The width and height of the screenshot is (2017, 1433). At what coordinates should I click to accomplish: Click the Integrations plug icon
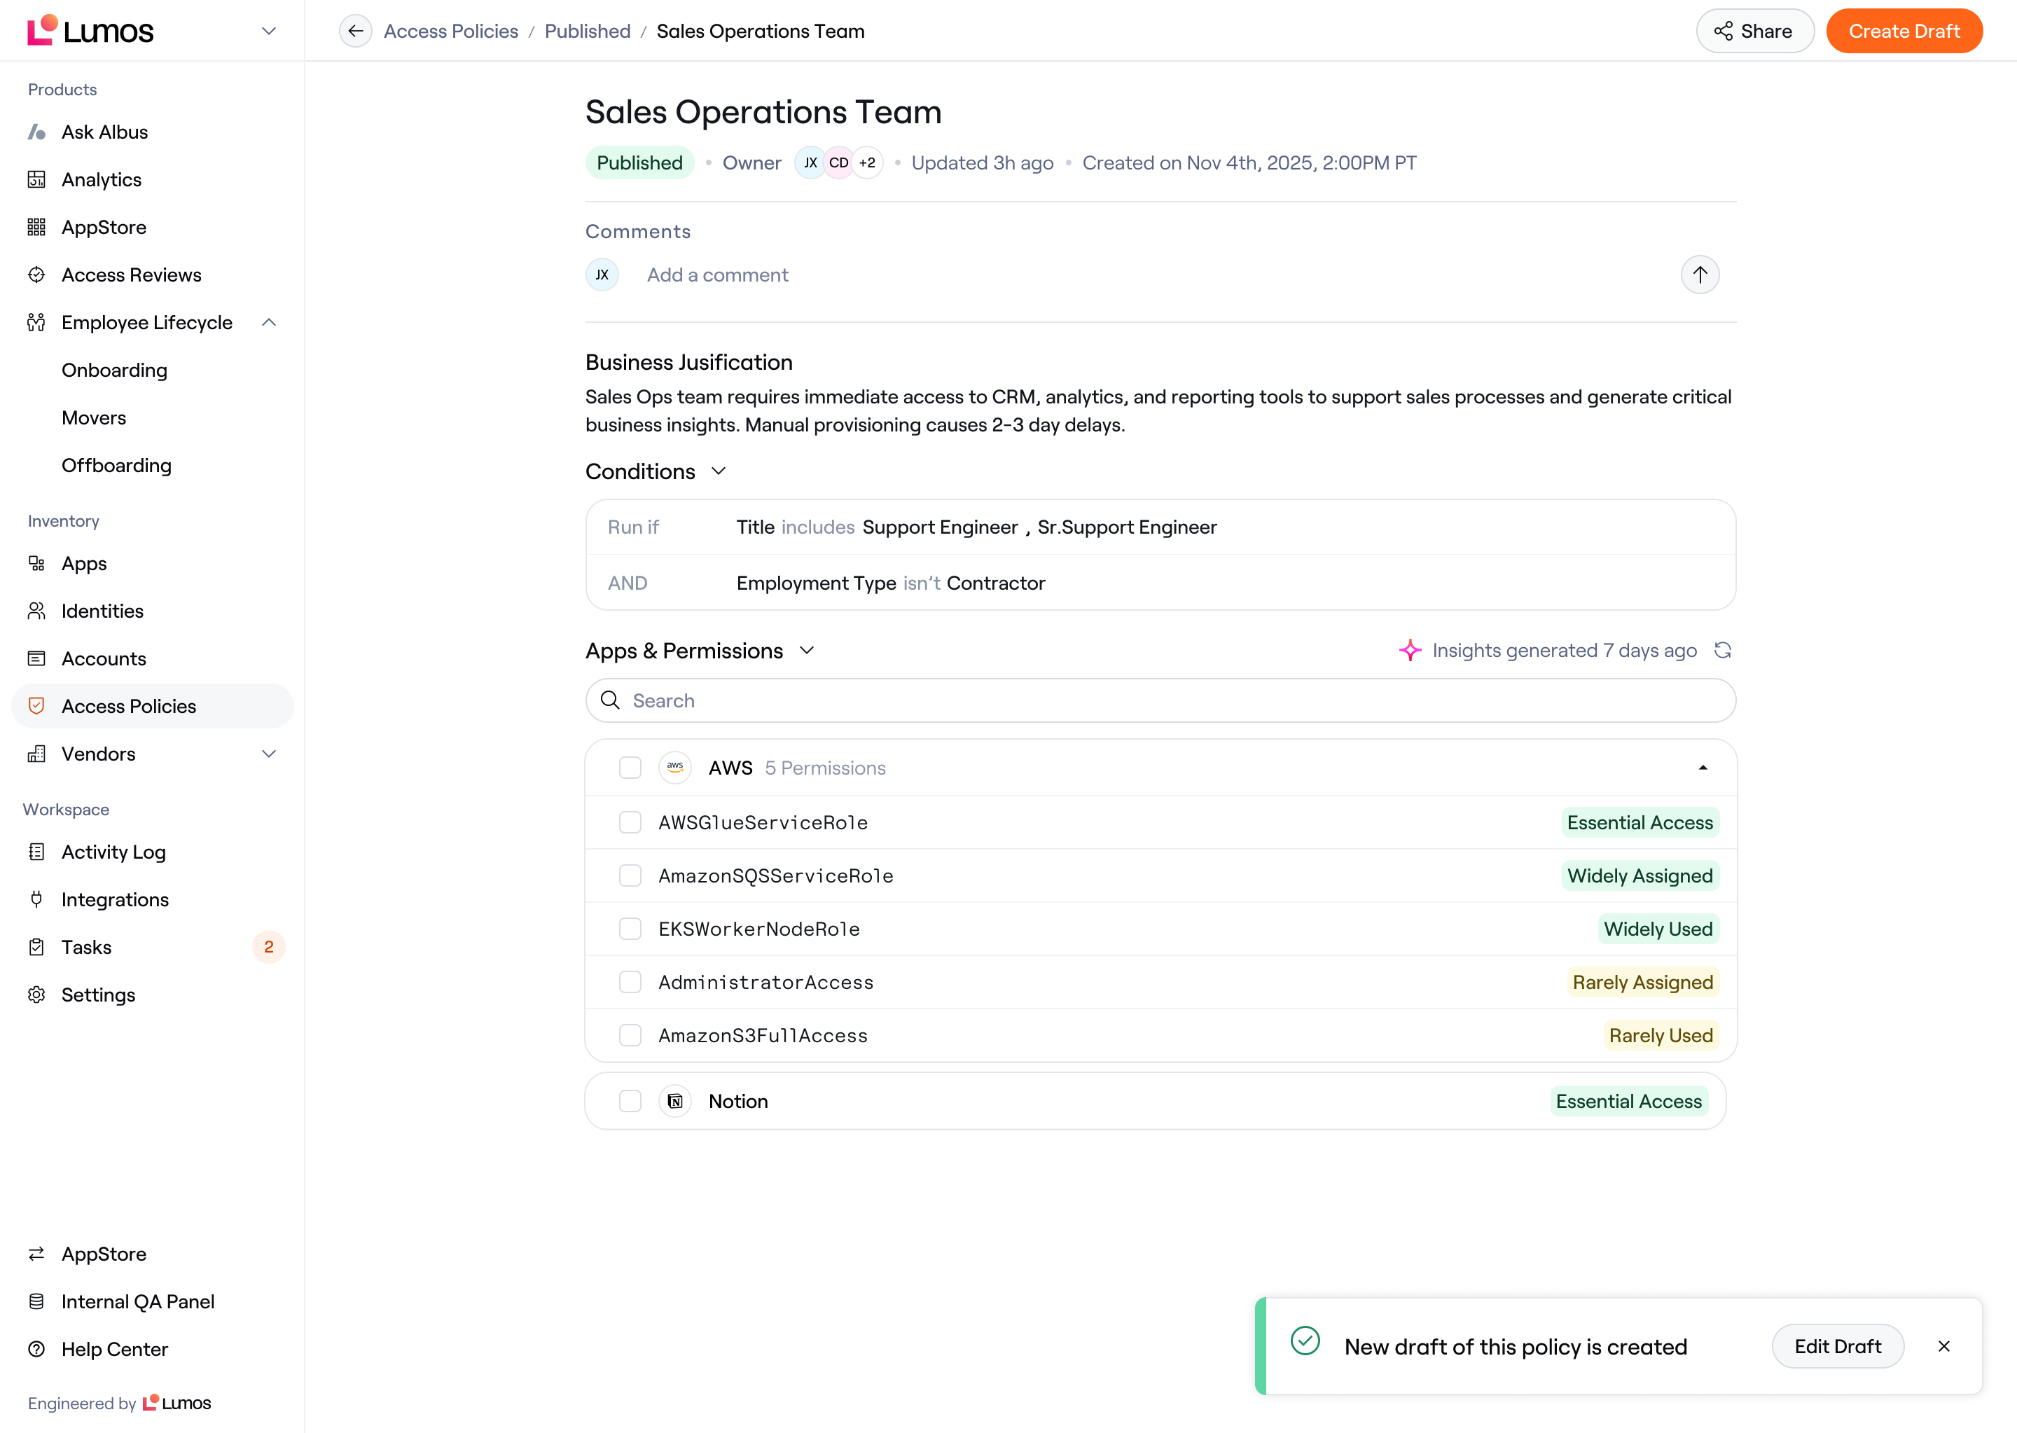click(x=36, y=899)
